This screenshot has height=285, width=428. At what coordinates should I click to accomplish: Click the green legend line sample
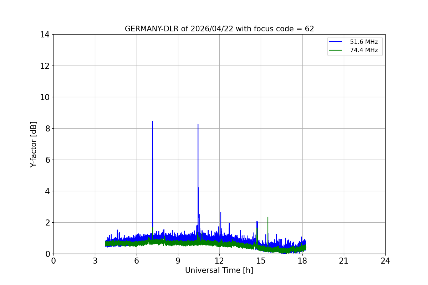click(336, 50)
